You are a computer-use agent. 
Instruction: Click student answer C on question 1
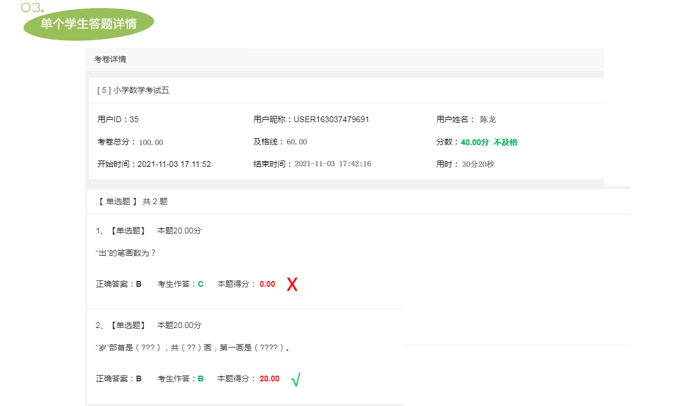coord(201,284)
